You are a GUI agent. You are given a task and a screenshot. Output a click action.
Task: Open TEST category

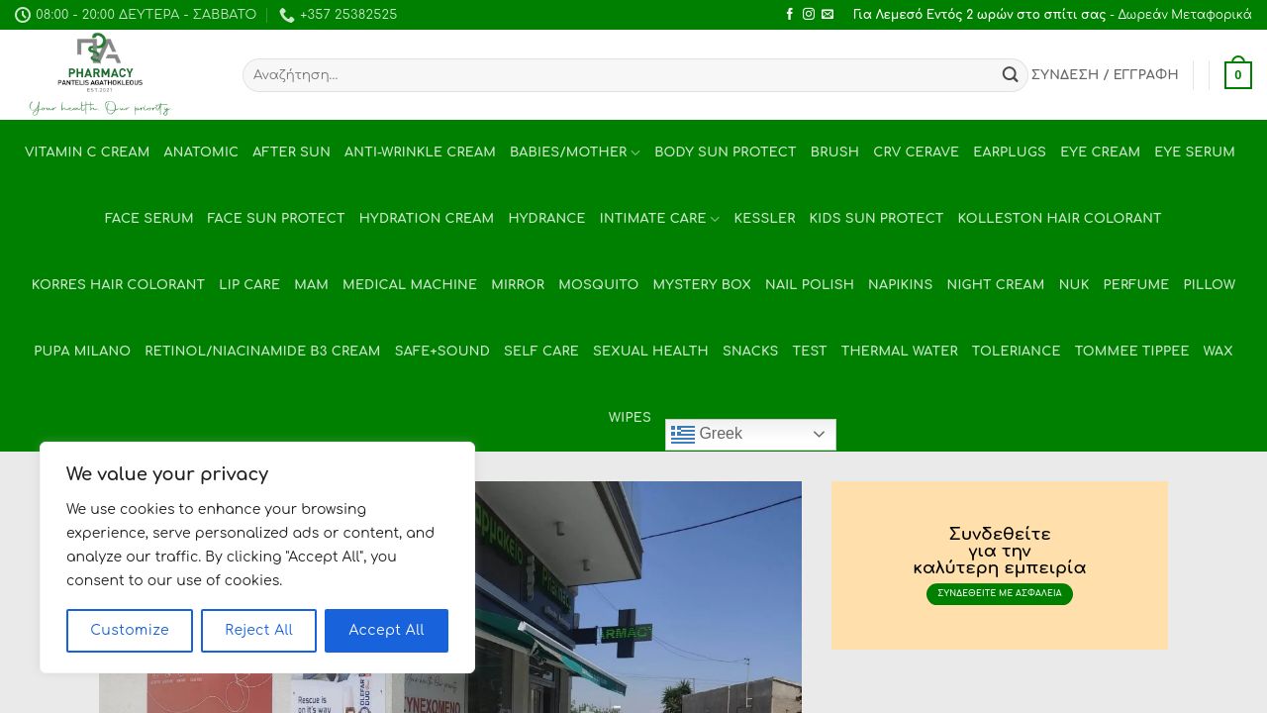[810, 352]
